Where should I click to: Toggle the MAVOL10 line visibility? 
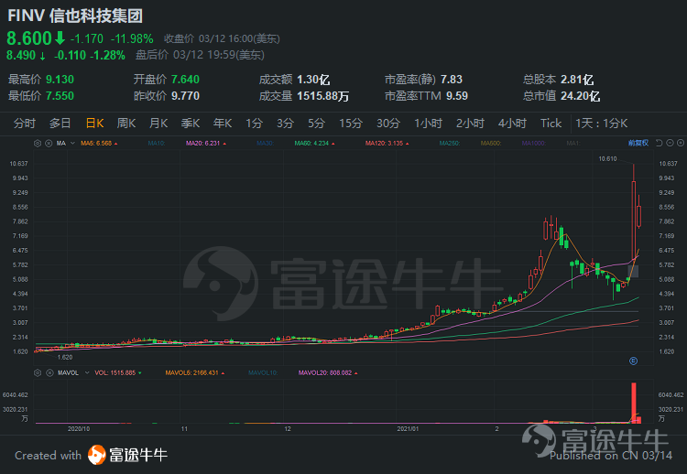pyautogui.click(x=263, y=373)
